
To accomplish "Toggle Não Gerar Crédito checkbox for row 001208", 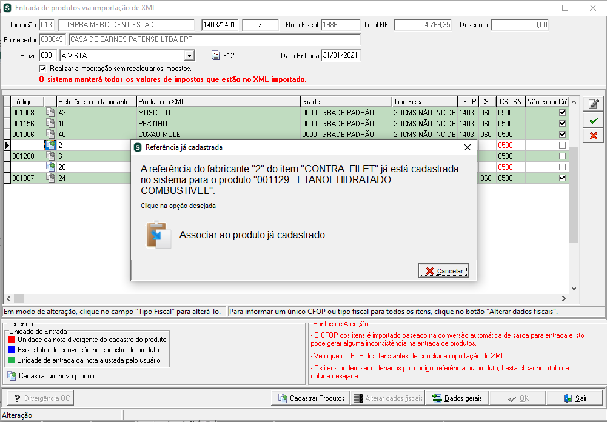I will coord(563,156).
